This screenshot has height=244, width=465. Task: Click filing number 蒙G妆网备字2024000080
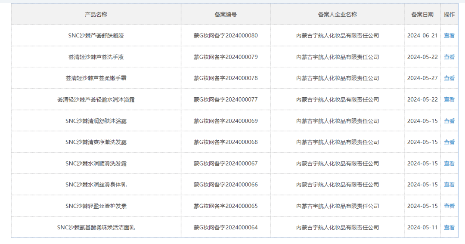[226, 36]
